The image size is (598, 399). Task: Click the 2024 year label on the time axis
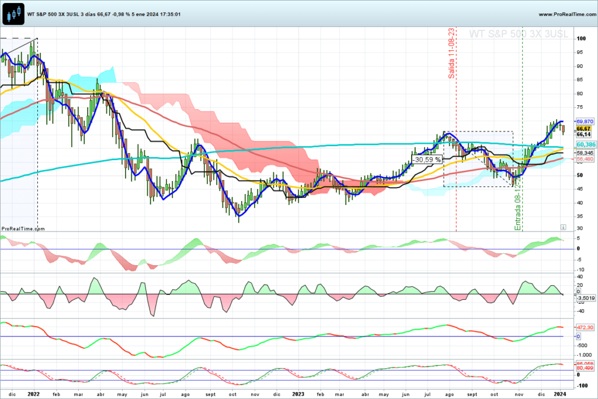pos(559,394)
